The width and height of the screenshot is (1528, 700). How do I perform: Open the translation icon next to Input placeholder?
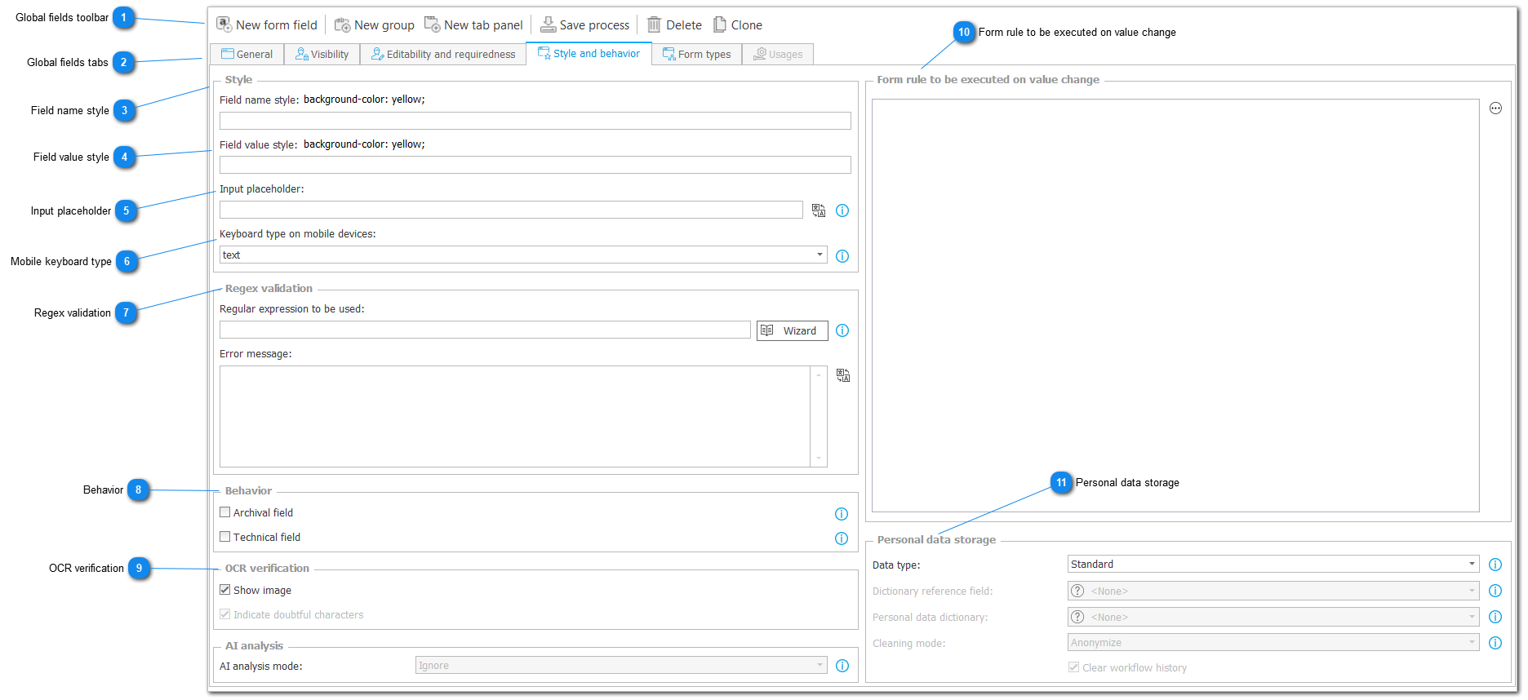click(819, 210)
